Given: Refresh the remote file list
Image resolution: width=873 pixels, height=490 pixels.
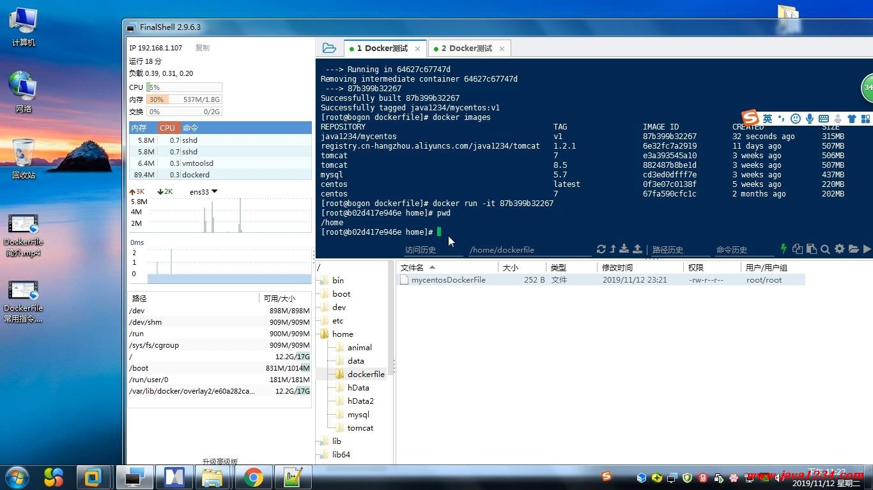Looking at the screenshot, I should tap(601, 249).
